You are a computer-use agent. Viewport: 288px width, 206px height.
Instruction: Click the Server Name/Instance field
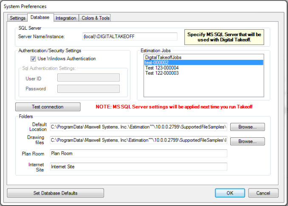pos(130,36)
